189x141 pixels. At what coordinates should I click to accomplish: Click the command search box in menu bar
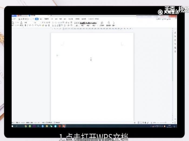[x=93, y=19]
